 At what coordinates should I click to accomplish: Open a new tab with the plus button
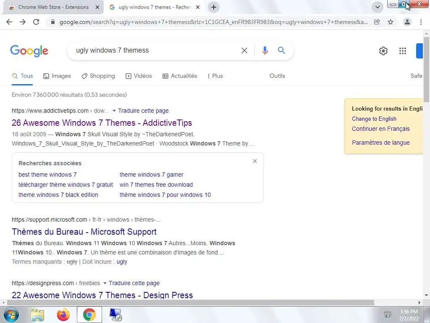(214, 7)
